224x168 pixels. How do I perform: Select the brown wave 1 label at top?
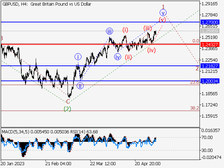click(x=163, y=7)
